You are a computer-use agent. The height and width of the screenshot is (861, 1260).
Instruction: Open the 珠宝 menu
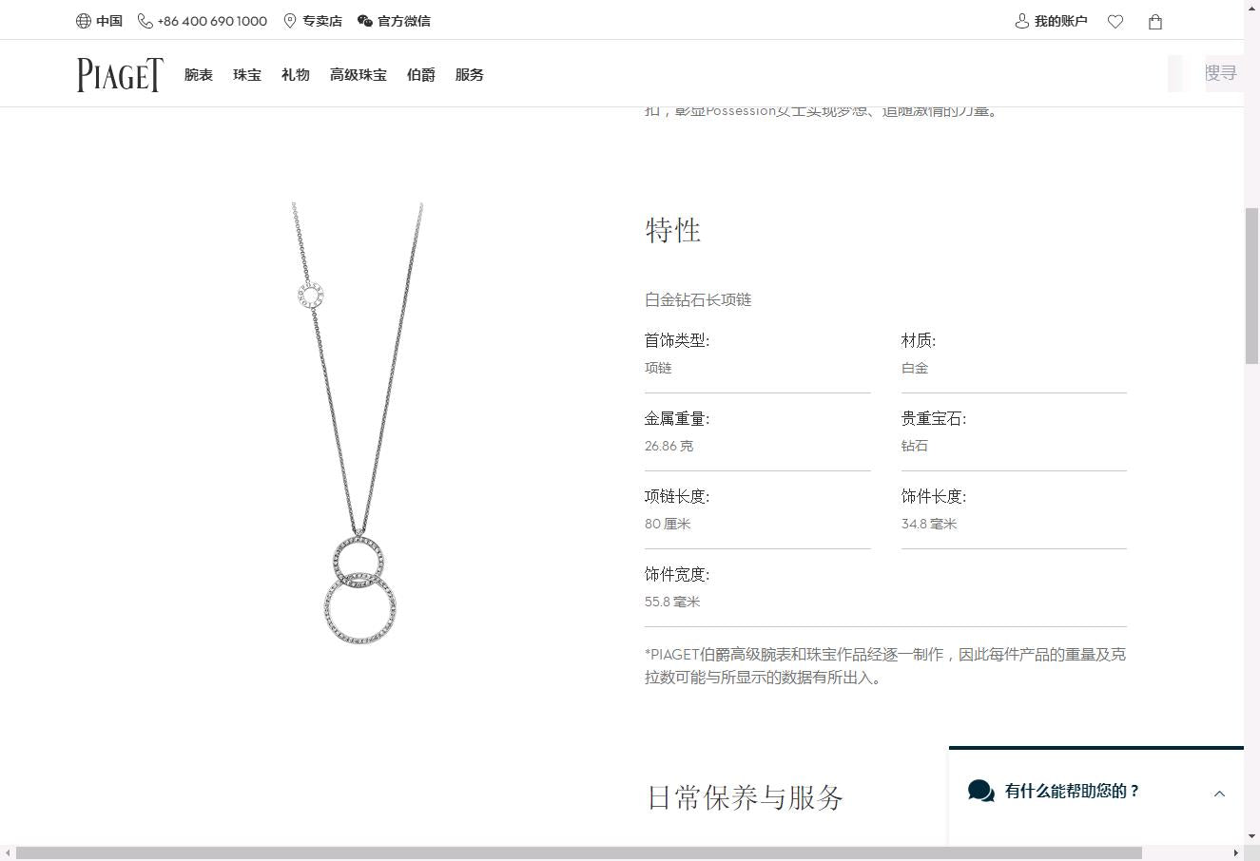[x=247, y=75]
